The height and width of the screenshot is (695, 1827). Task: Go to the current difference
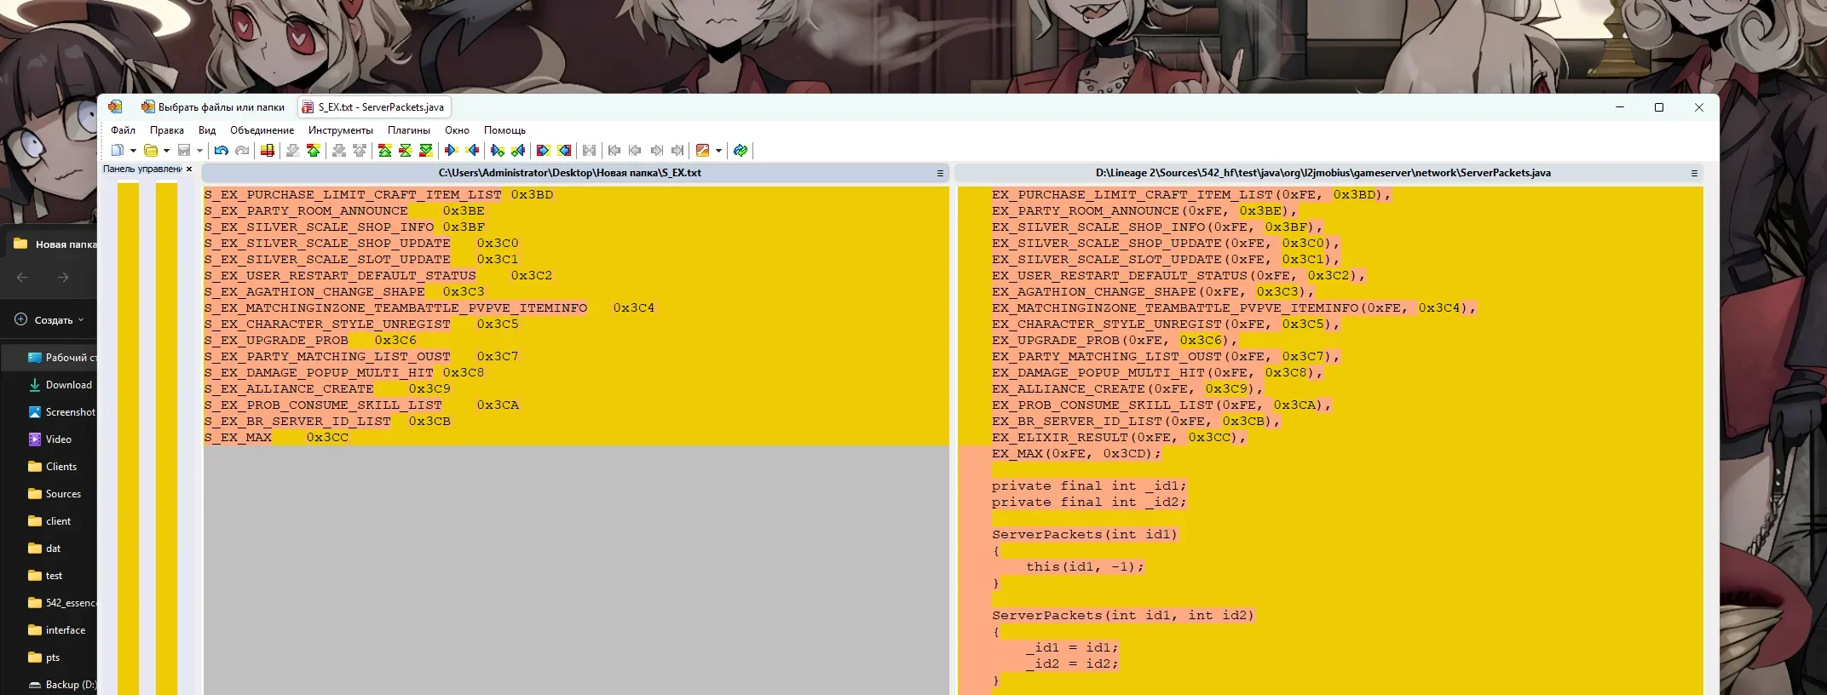click(x=406, y=151)
